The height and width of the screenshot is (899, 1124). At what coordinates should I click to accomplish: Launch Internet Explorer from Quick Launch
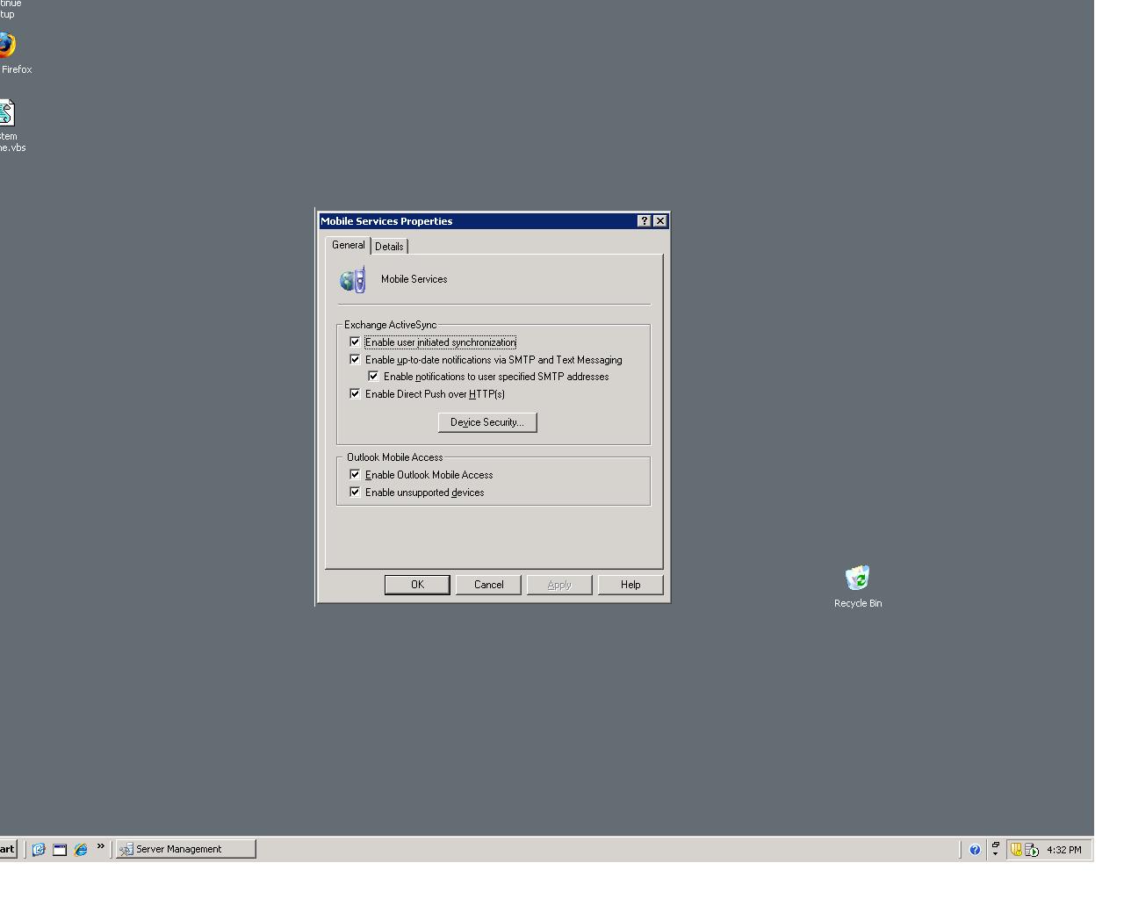pyautogui.click(x=81, y=849)
